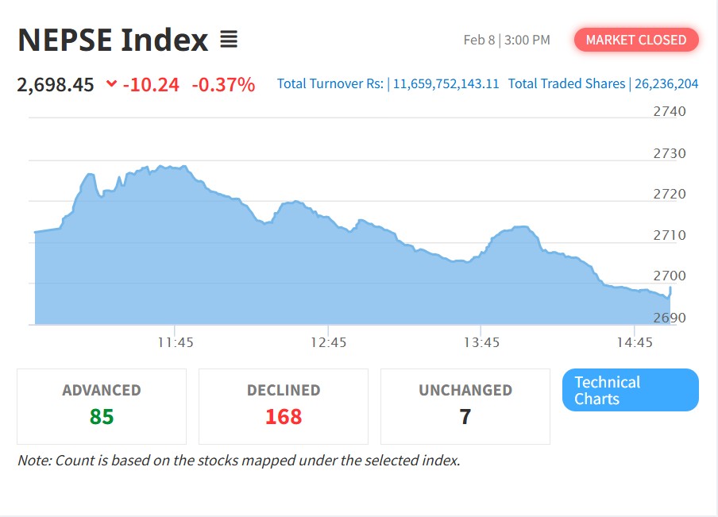Viewport: 718px width, 517px height.
Task: Click the 12:45 time axis label
Action: 328,342
